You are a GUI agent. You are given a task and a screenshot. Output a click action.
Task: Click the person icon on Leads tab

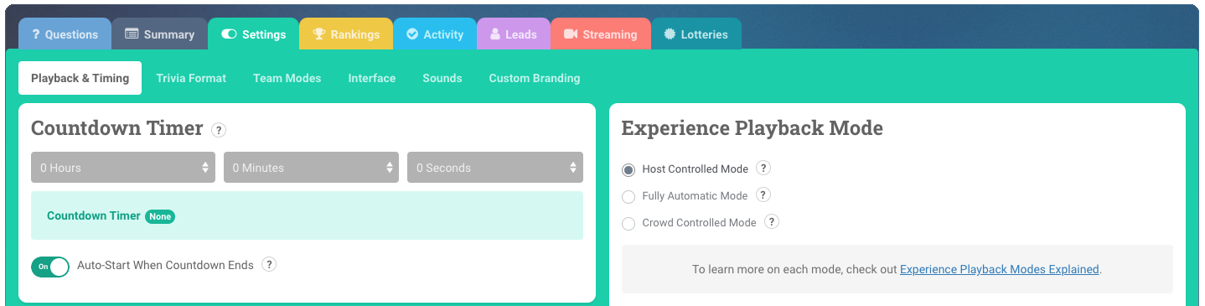pos(495,34)
